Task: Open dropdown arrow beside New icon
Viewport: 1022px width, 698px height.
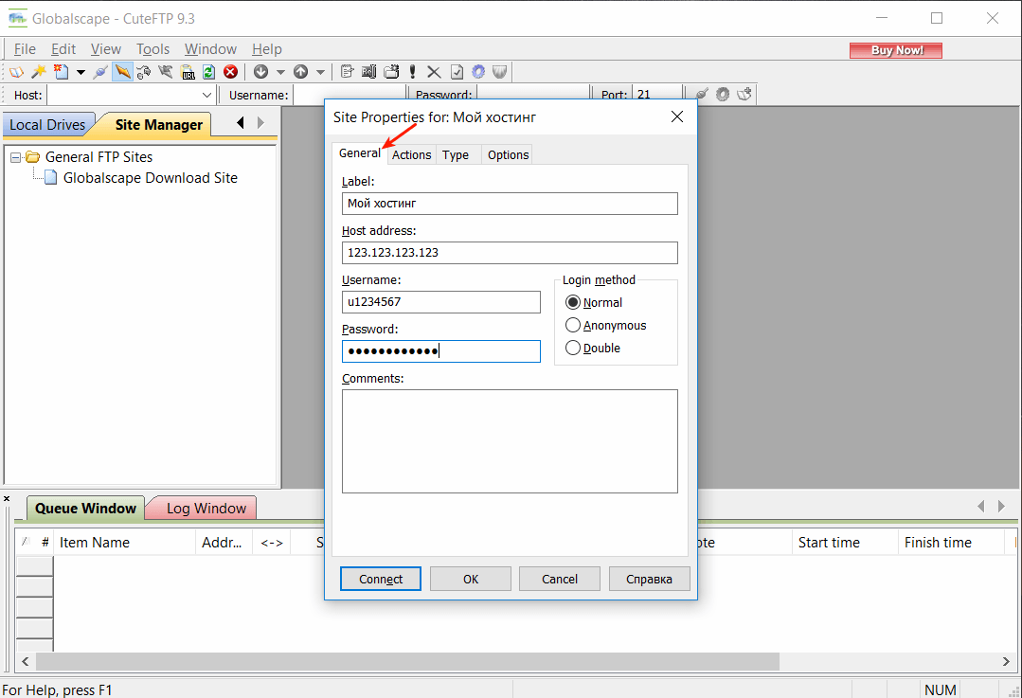Action: (81, 72)
